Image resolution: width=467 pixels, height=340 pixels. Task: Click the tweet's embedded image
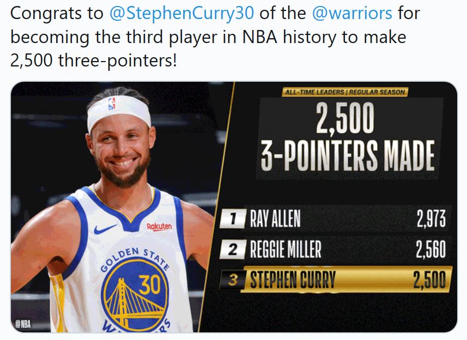234,207
